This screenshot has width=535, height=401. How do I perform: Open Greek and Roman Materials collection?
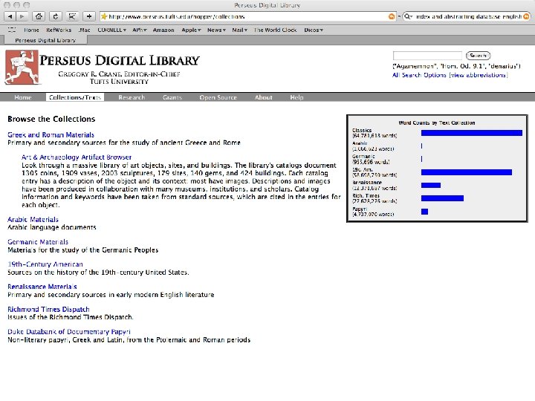(51, 134)
